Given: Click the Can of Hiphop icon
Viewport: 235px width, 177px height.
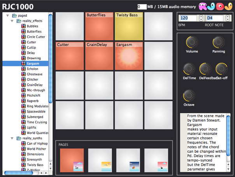Looking at the screenshot, I should pos(23,143).
